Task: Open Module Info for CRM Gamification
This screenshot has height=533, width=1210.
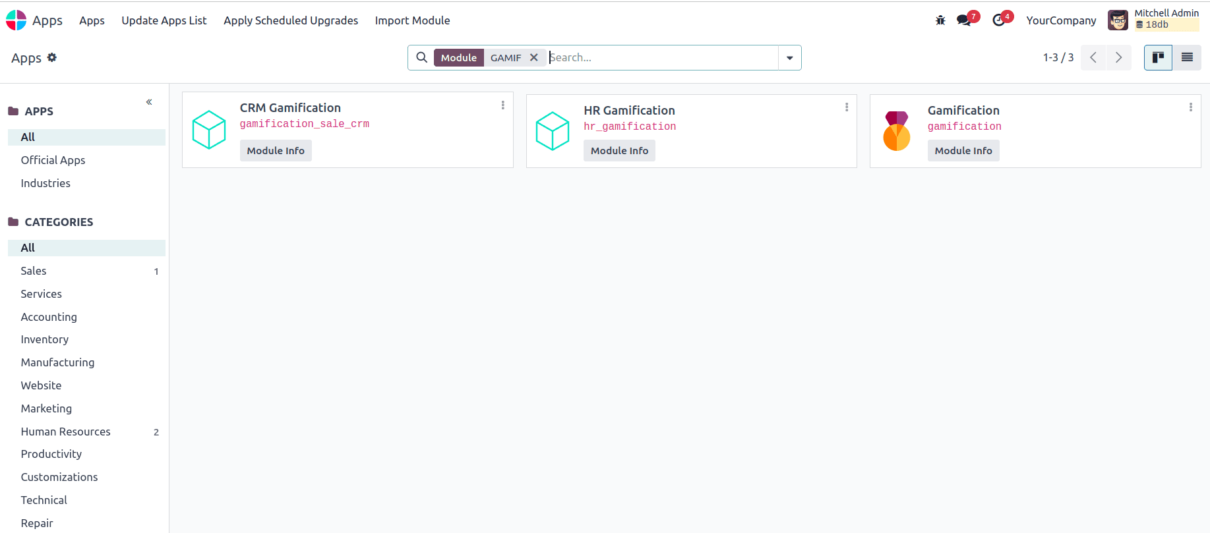Action: coord(276,151)
